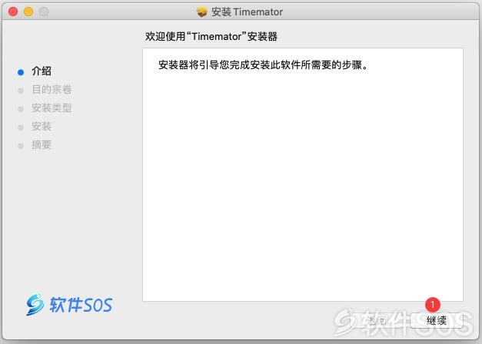Screen dimensions: 482x344
Task: Select the 目的宗卷 step in sidebar
Action: [52, 90]
